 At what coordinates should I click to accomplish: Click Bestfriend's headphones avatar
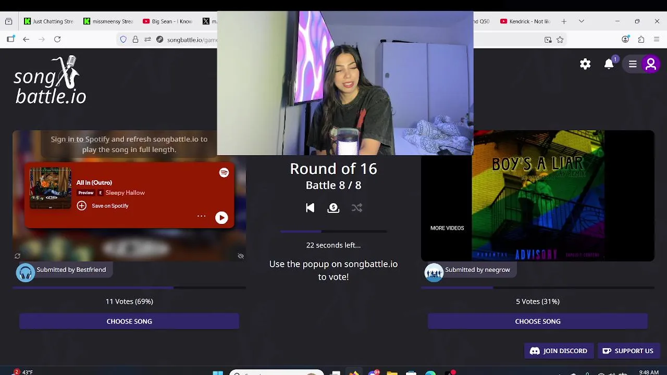coord(25,272)
